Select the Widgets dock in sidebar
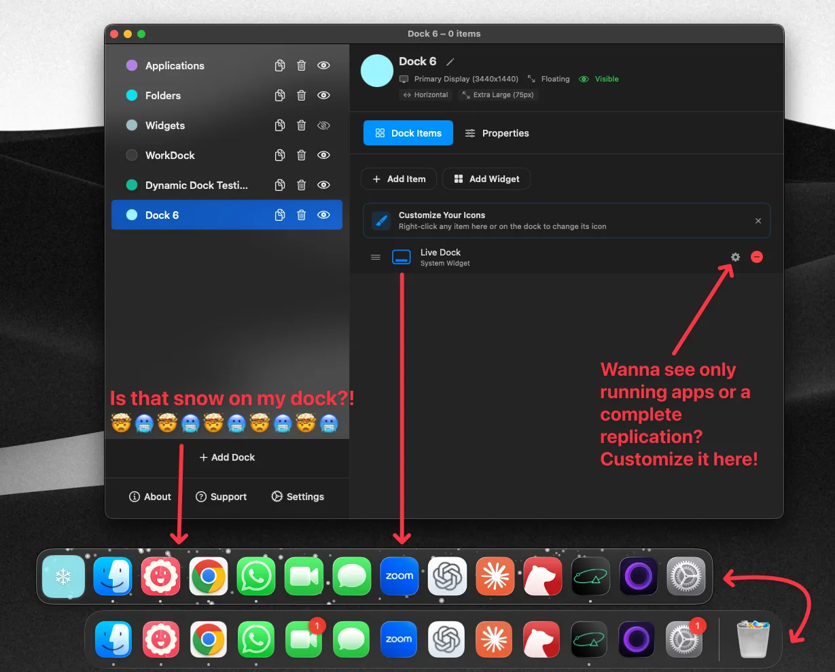The image size is (835, 672). [x=227, y=126]
